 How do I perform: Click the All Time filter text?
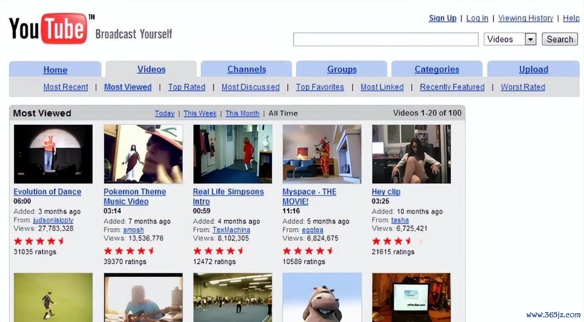[x=283, y=113]
